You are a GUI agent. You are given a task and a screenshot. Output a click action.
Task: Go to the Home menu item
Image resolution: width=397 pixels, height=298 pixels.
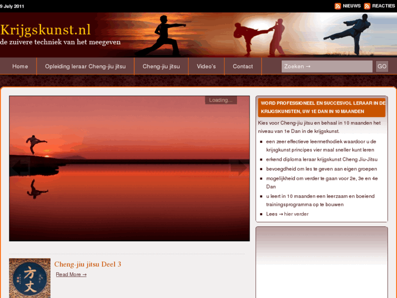pos(20,67)
